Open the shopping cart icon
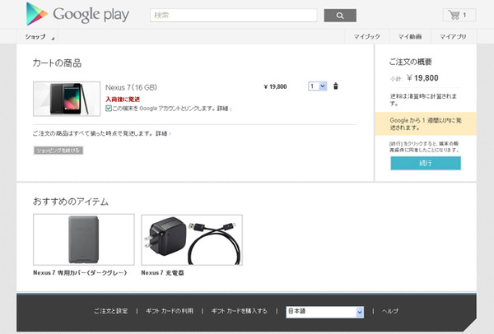 (459, 15)
